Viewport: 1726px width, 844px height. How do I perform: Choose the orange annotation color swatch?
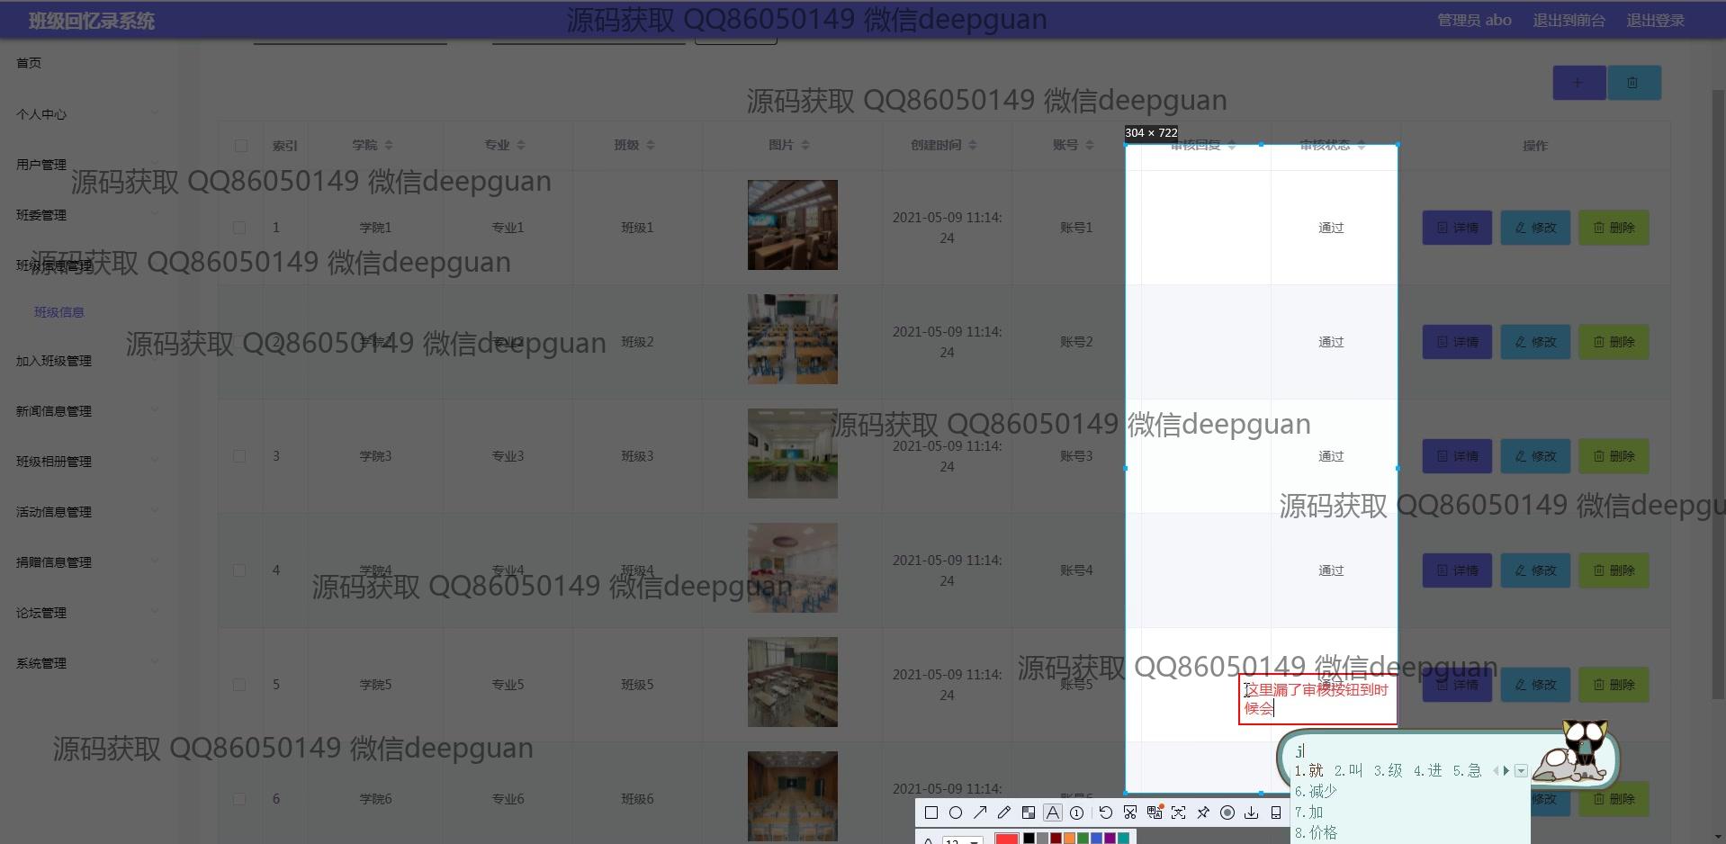click(x=1069, y=839)
